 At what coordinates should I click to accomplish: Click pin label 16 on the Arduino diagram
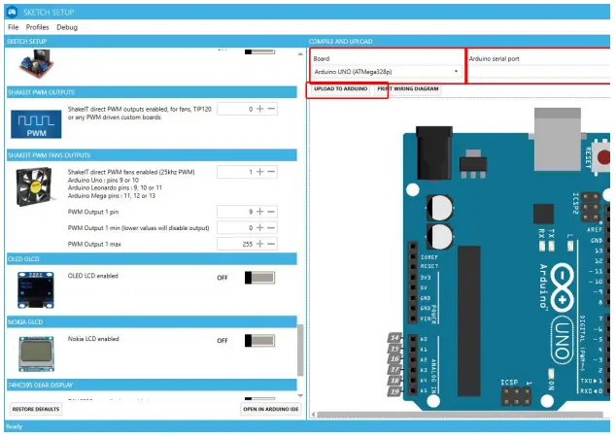[394, 359]
